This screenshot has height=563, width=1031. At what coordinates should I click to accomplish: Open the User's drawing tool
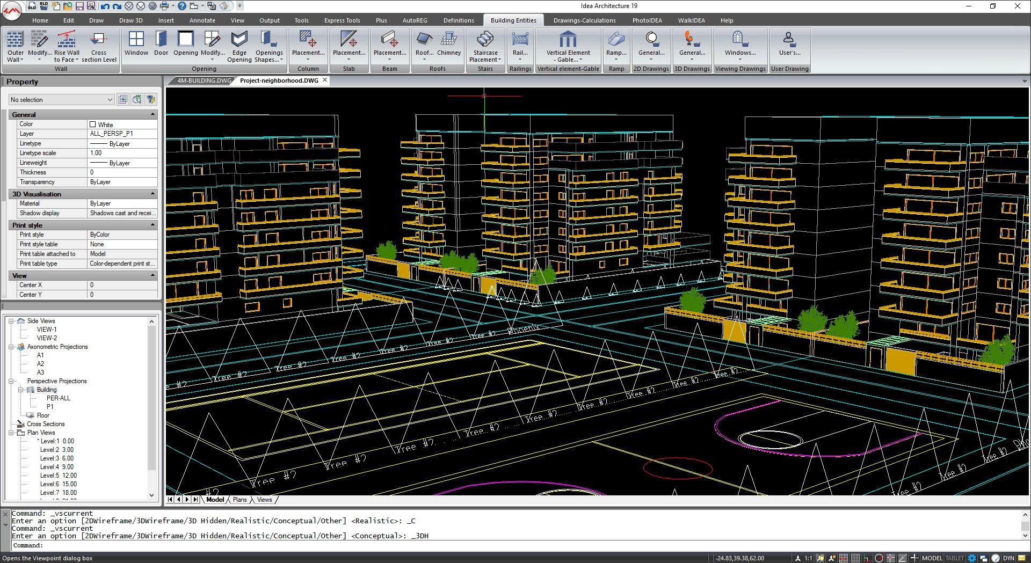click(x=789, y=45)
